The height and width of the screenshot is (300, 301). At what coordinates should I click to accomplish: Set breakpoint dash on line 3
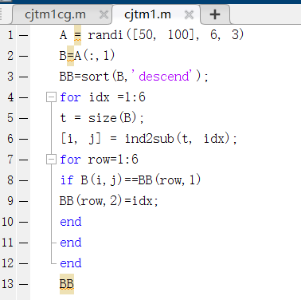click(x=24, y=77)
